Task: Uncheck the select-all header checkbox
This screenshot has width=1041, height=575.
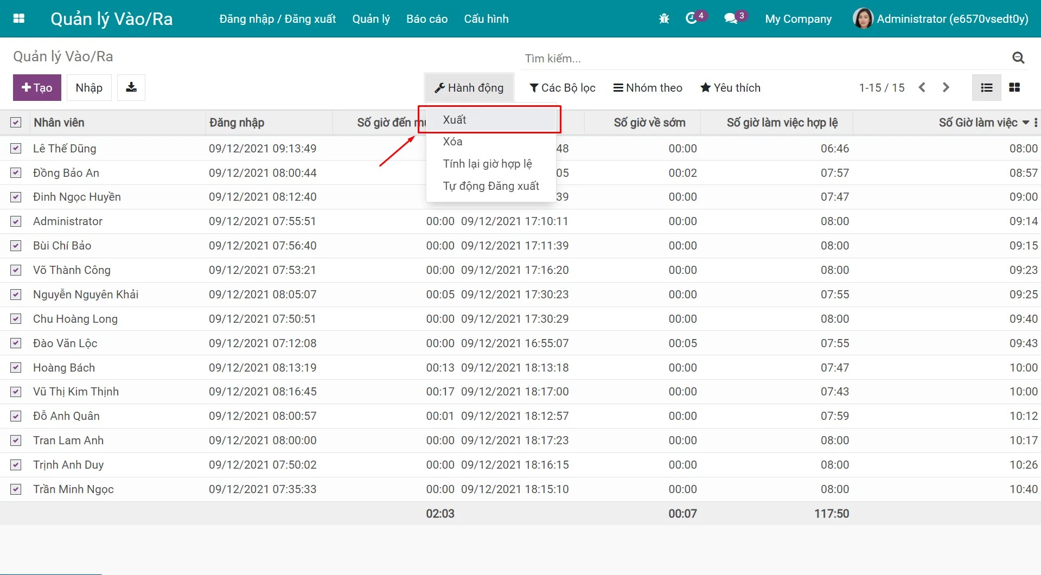Action: (x=16, y=123)
